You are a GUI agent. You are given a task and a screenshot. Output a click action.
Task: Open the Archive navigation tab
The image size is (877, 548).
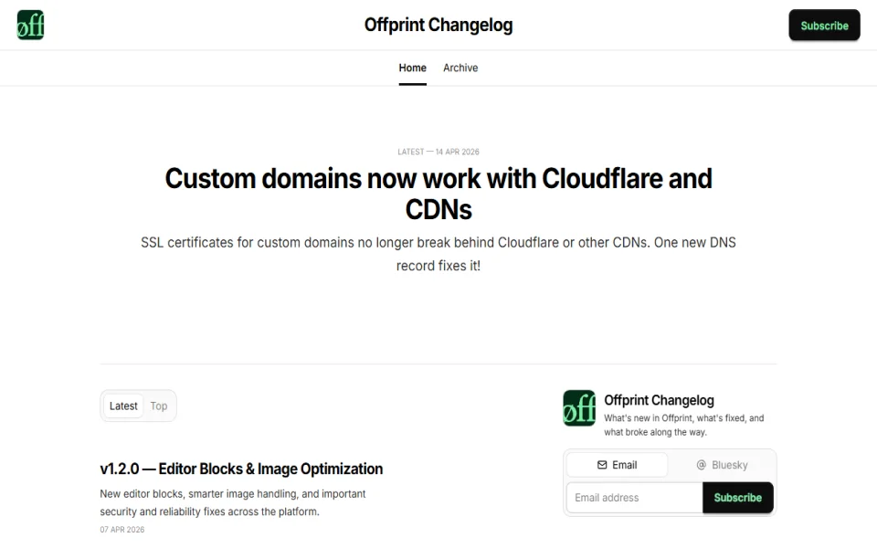coord(460,68)
